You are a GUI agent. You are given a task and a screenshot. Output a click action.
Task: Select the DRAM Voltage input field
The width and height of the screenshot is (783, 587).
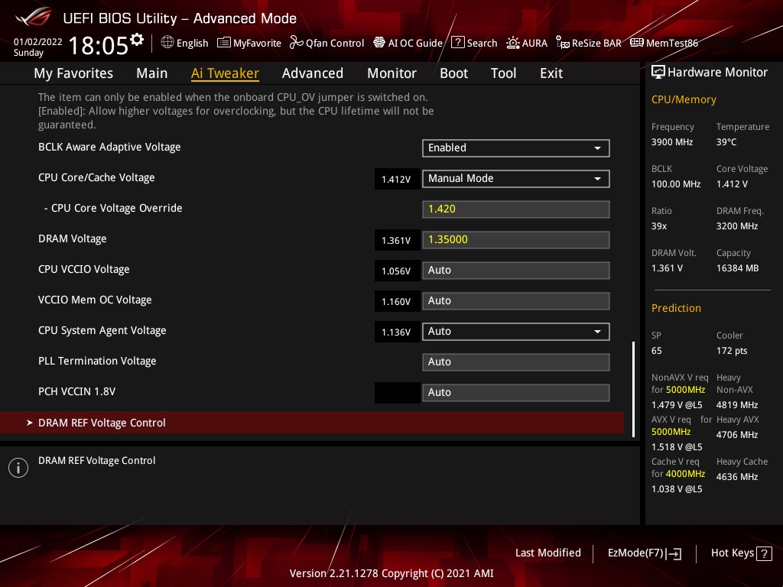(x=515, y=239)
